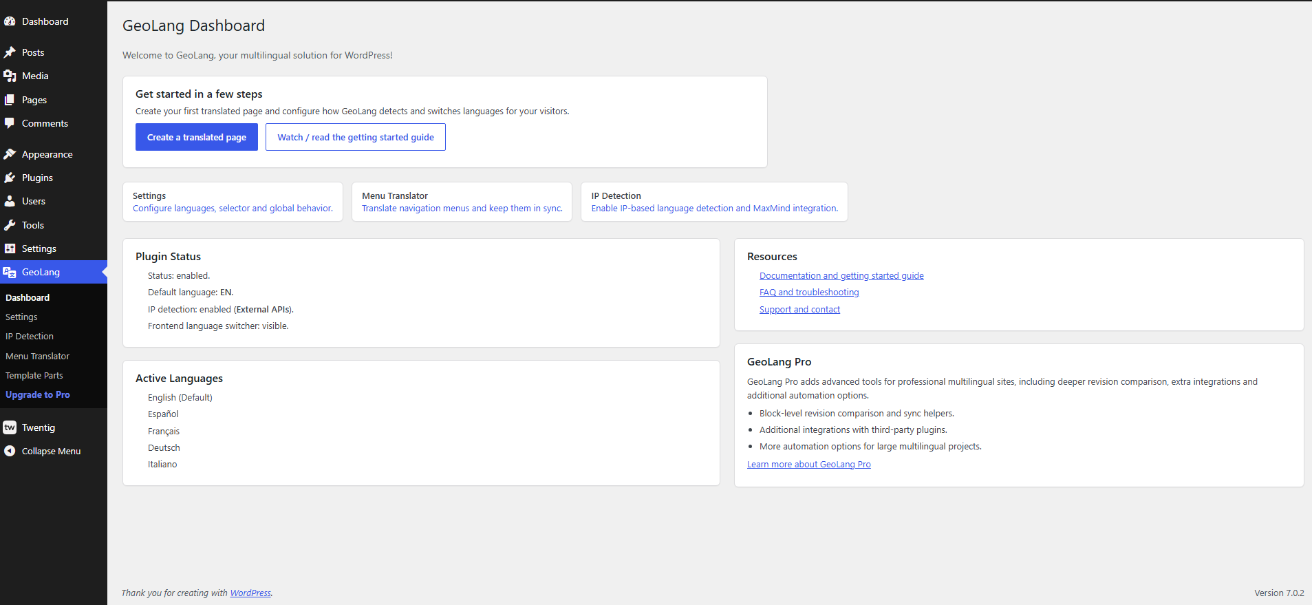Click the Pages icon in sidebar
The width and height of the screenshot is (1312, 605).
coord(10,100)
